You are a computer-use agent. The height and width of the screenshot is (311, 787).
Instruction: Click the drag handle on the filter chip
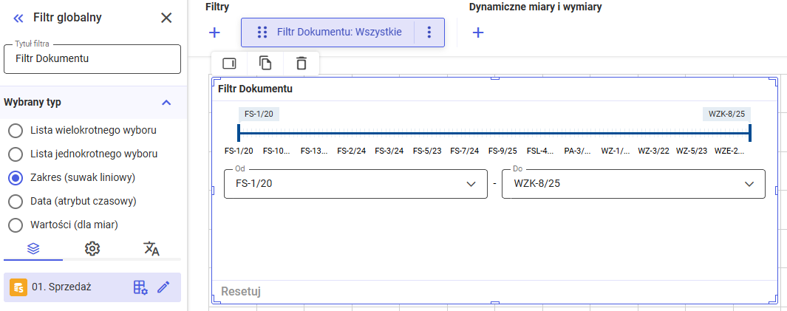click(262, 33)
